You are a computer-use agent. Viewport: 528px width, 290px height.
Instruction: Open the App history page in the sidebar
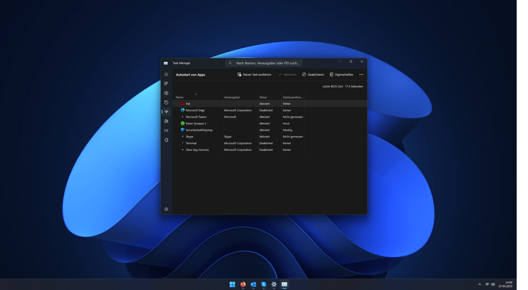click(166, 102)
